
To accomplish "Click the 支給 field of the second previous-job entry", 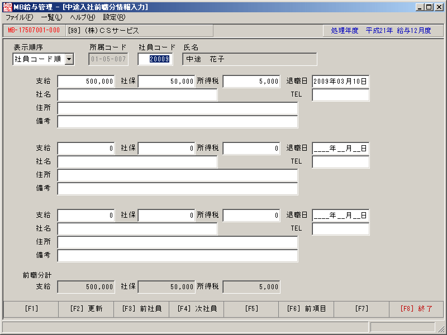I will pyautogui.click(x=86, y=149).
